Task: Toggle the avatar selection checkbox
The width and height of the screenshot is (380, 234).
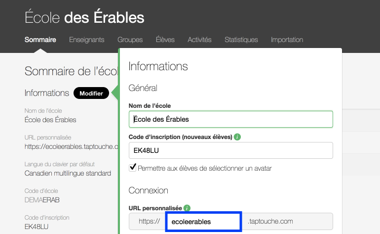Action: click(132, 168)
